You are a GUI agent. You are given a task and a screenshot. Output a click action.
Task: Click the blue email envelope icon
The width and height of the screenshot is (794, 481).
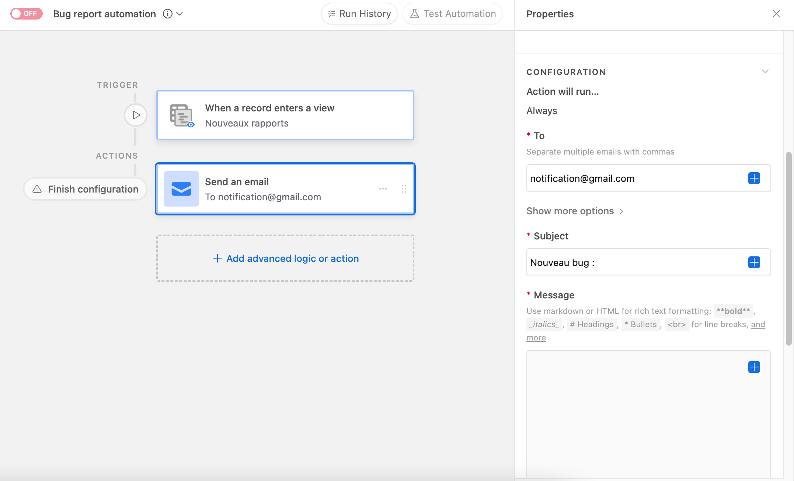[181, 189]
